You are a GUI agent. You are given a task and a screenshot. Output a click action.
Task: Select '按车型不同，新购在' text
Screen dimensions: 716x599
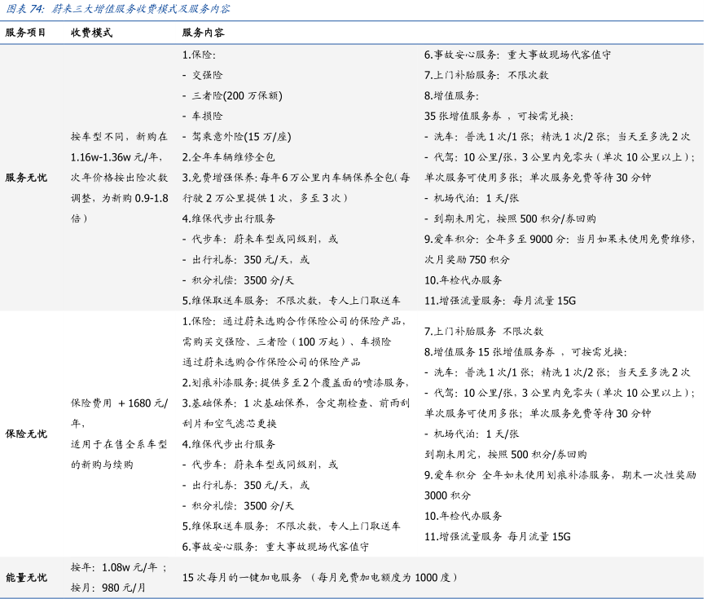point(119,137)
